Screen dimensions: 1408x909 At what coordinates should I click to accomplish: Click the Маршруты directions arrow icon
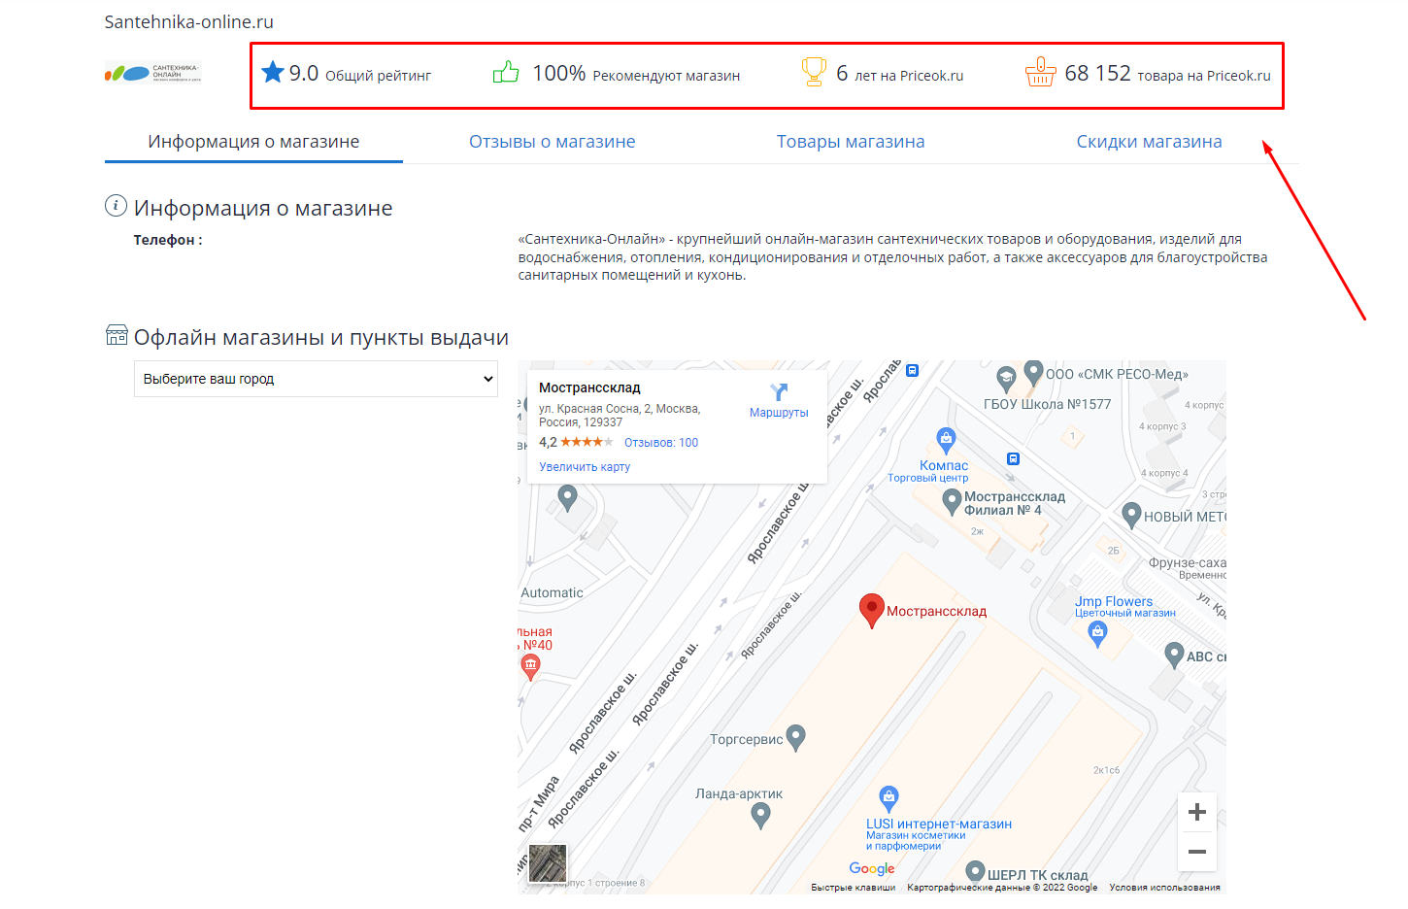[779, 391]
